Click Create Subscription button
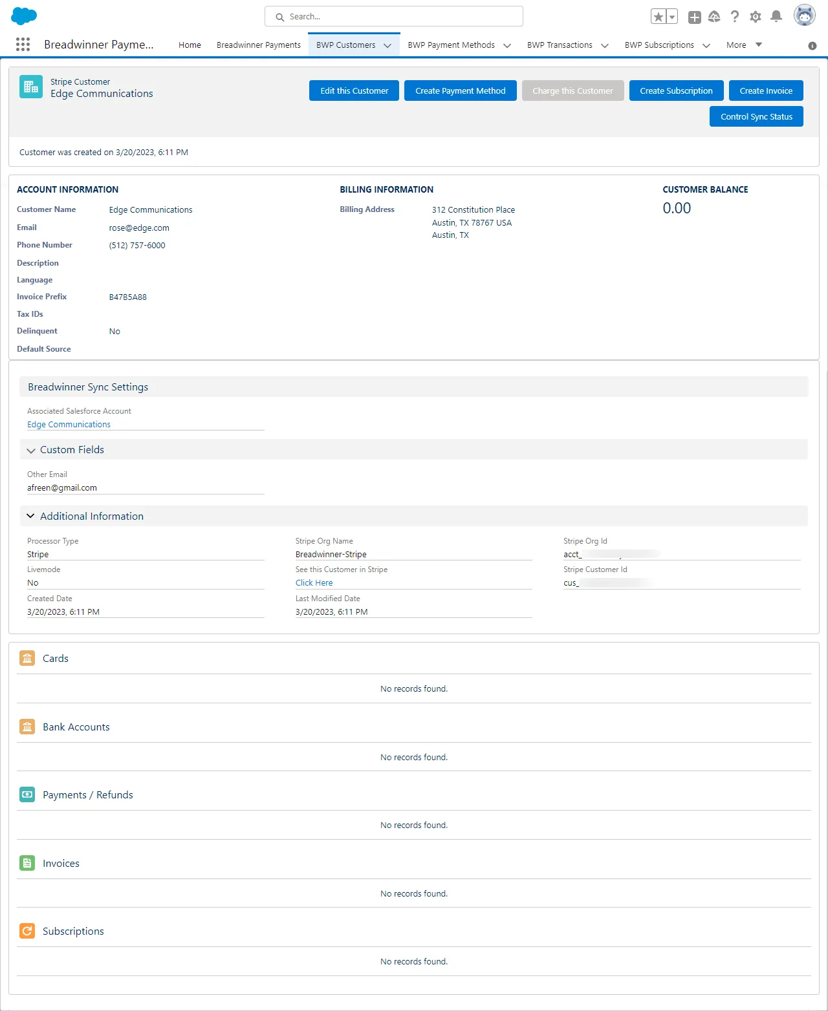Image resolution: width=828 pixels, height=1011 pixels. [x=676, y=90]
